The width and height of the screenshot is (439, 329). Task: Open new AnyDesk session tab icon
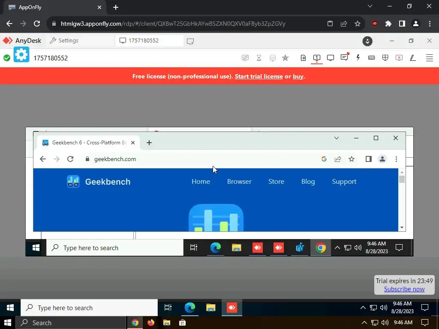[x=190, y=42]
